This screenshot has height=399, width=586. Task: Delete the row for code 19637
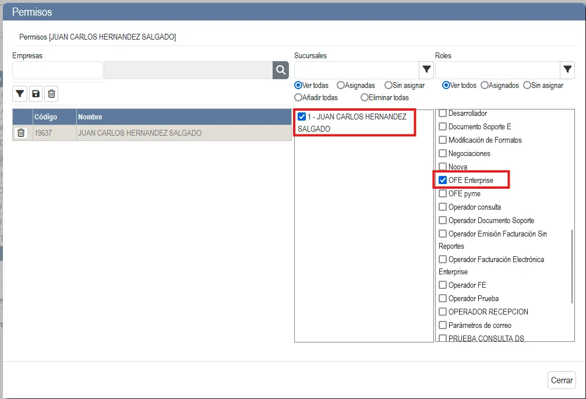click(x=21, y=133)
